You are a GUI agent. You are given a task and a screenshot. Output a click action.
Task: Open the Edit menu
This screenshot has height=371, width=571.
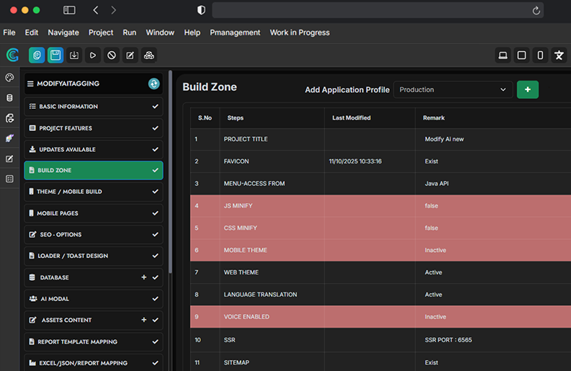point(31,32)
